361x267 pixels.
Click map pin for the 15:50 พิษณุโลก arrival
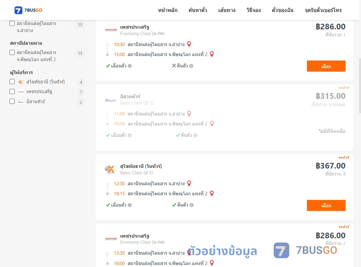212,124
